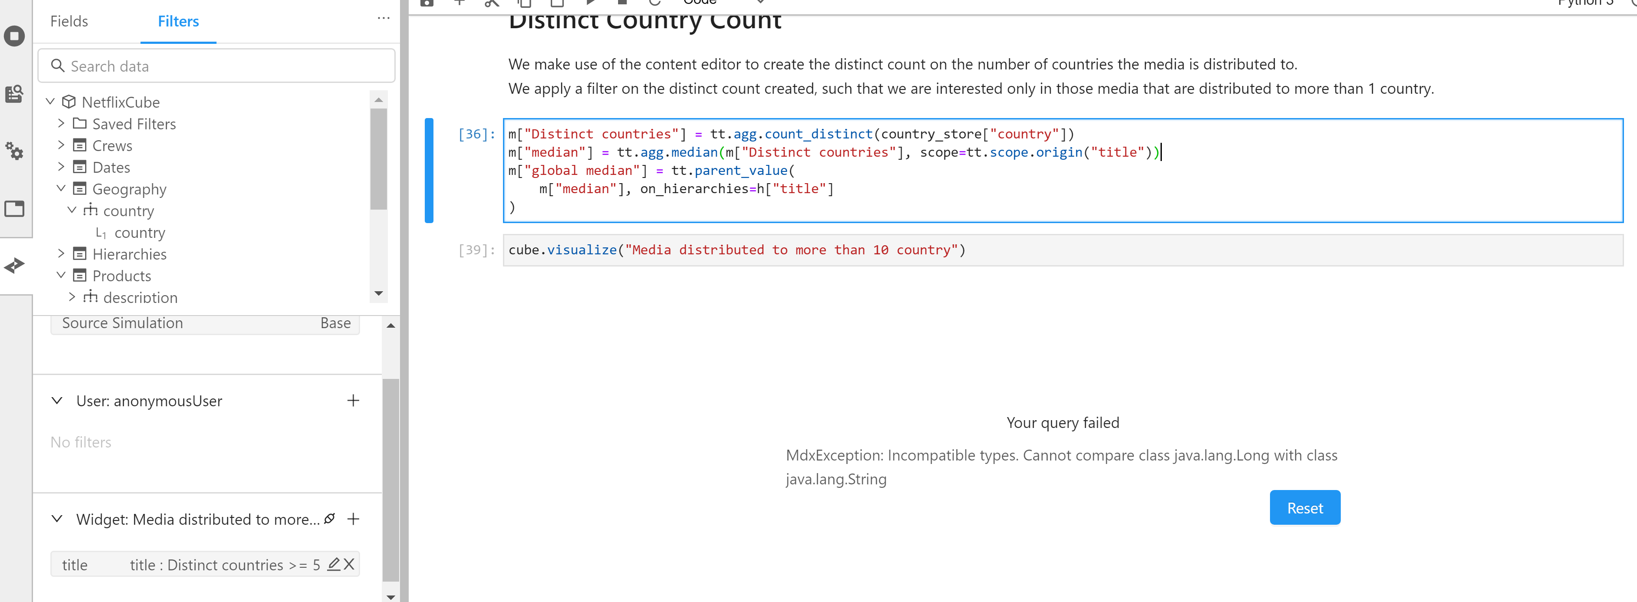Add a filter to Widget section
1637x602 pixels.
coord(353,519)
